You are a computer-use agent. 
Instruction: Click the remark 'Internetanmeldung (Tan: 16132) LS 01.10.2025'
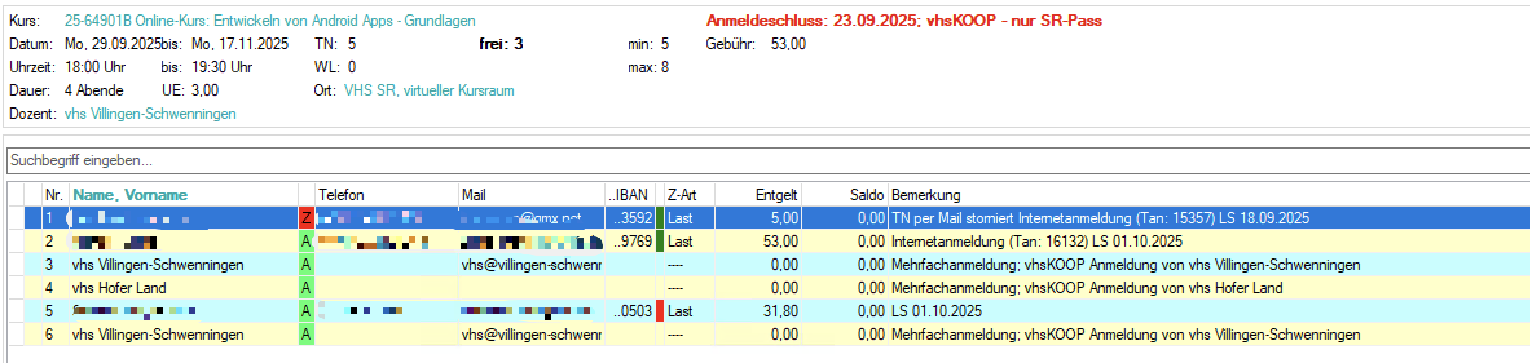1036,242
